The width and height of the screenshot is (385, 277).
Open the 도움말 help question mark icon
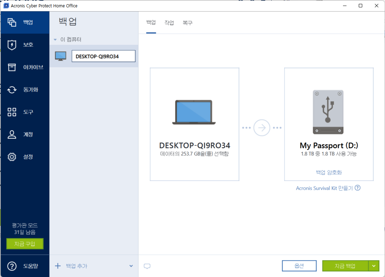(12, 266)
